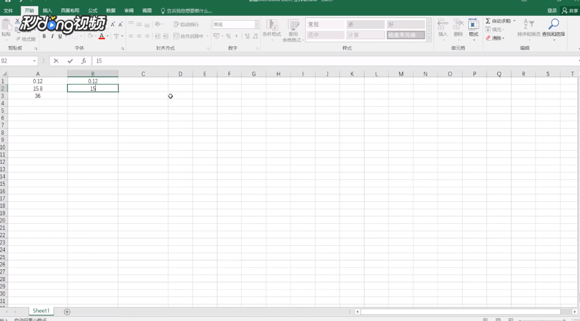Toggle Underline formatting
The height and width of the screenshot is (321, 580).
click(x=60, y=36)
